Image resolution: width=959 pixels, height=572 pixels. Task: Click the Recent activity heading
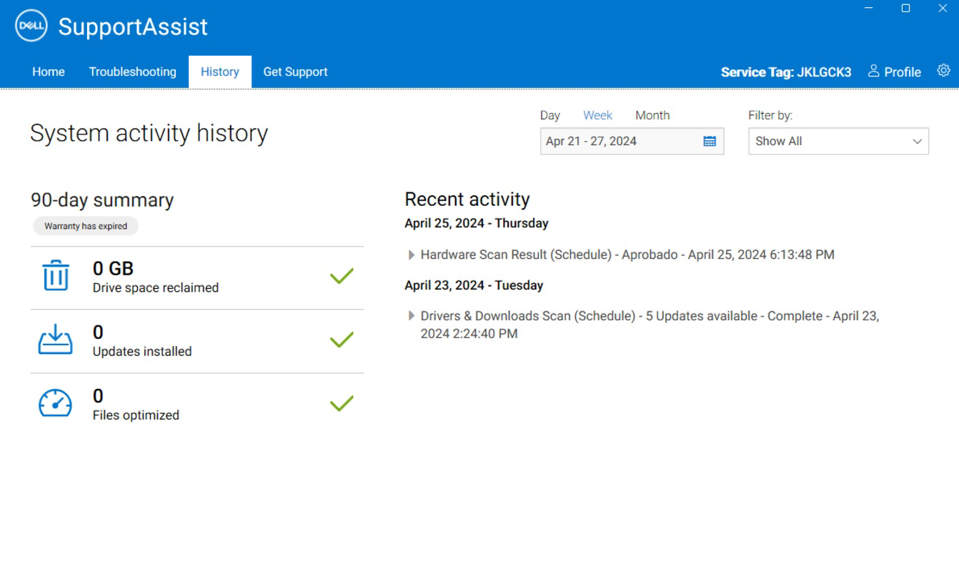[467, 199]
